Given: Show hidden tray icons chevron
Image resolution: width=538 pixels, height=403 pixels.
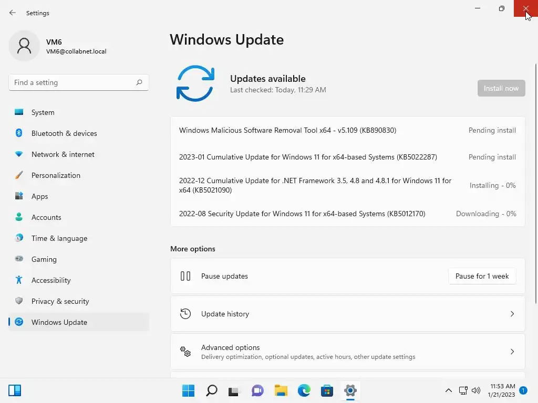Looking at the screenshot, I should [x=449, y=390].
